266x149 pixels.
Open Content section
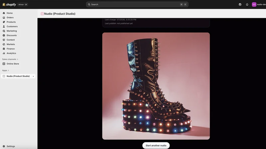11,40
